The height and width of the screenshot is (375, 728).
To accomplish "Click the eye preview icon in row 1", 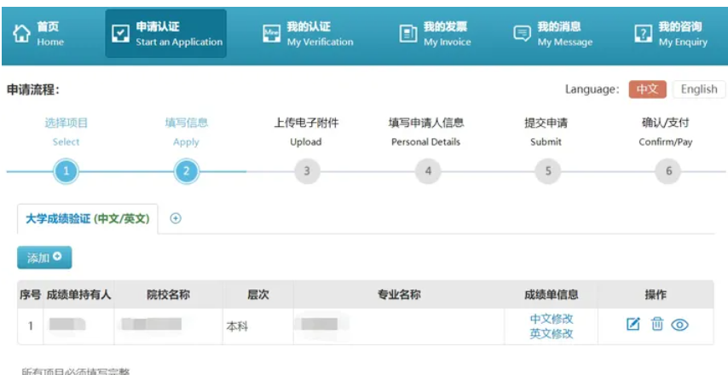I will pyautogui.click(x=679, y=324).
